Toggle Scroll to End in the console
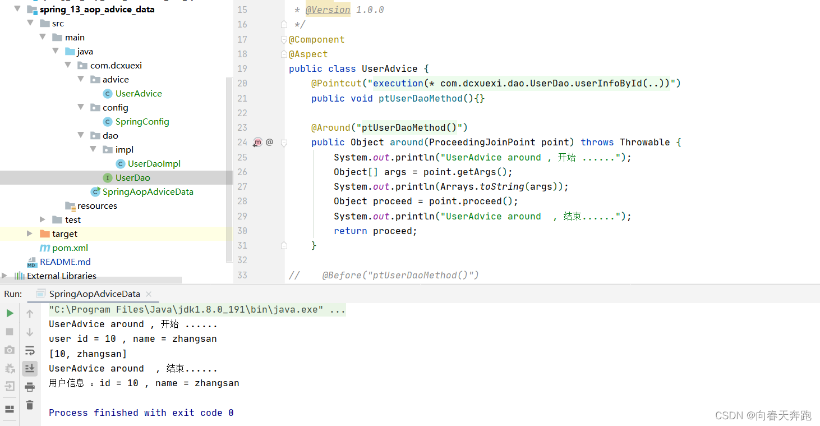The image size is (820, 426). 30,368
